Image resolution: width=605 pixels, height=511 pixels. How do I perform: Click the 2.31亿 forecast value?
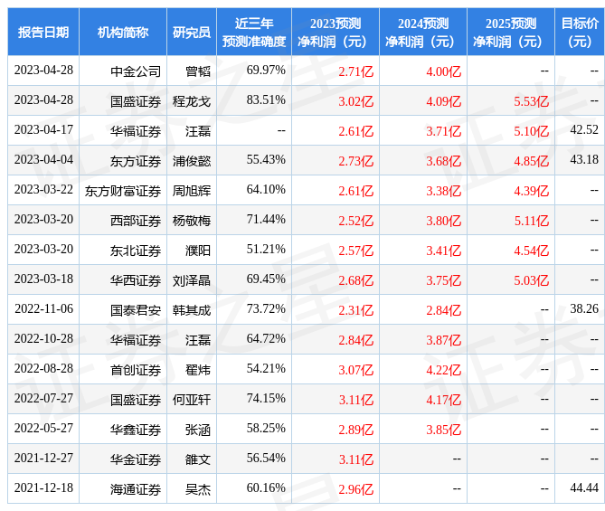(356, 310)
